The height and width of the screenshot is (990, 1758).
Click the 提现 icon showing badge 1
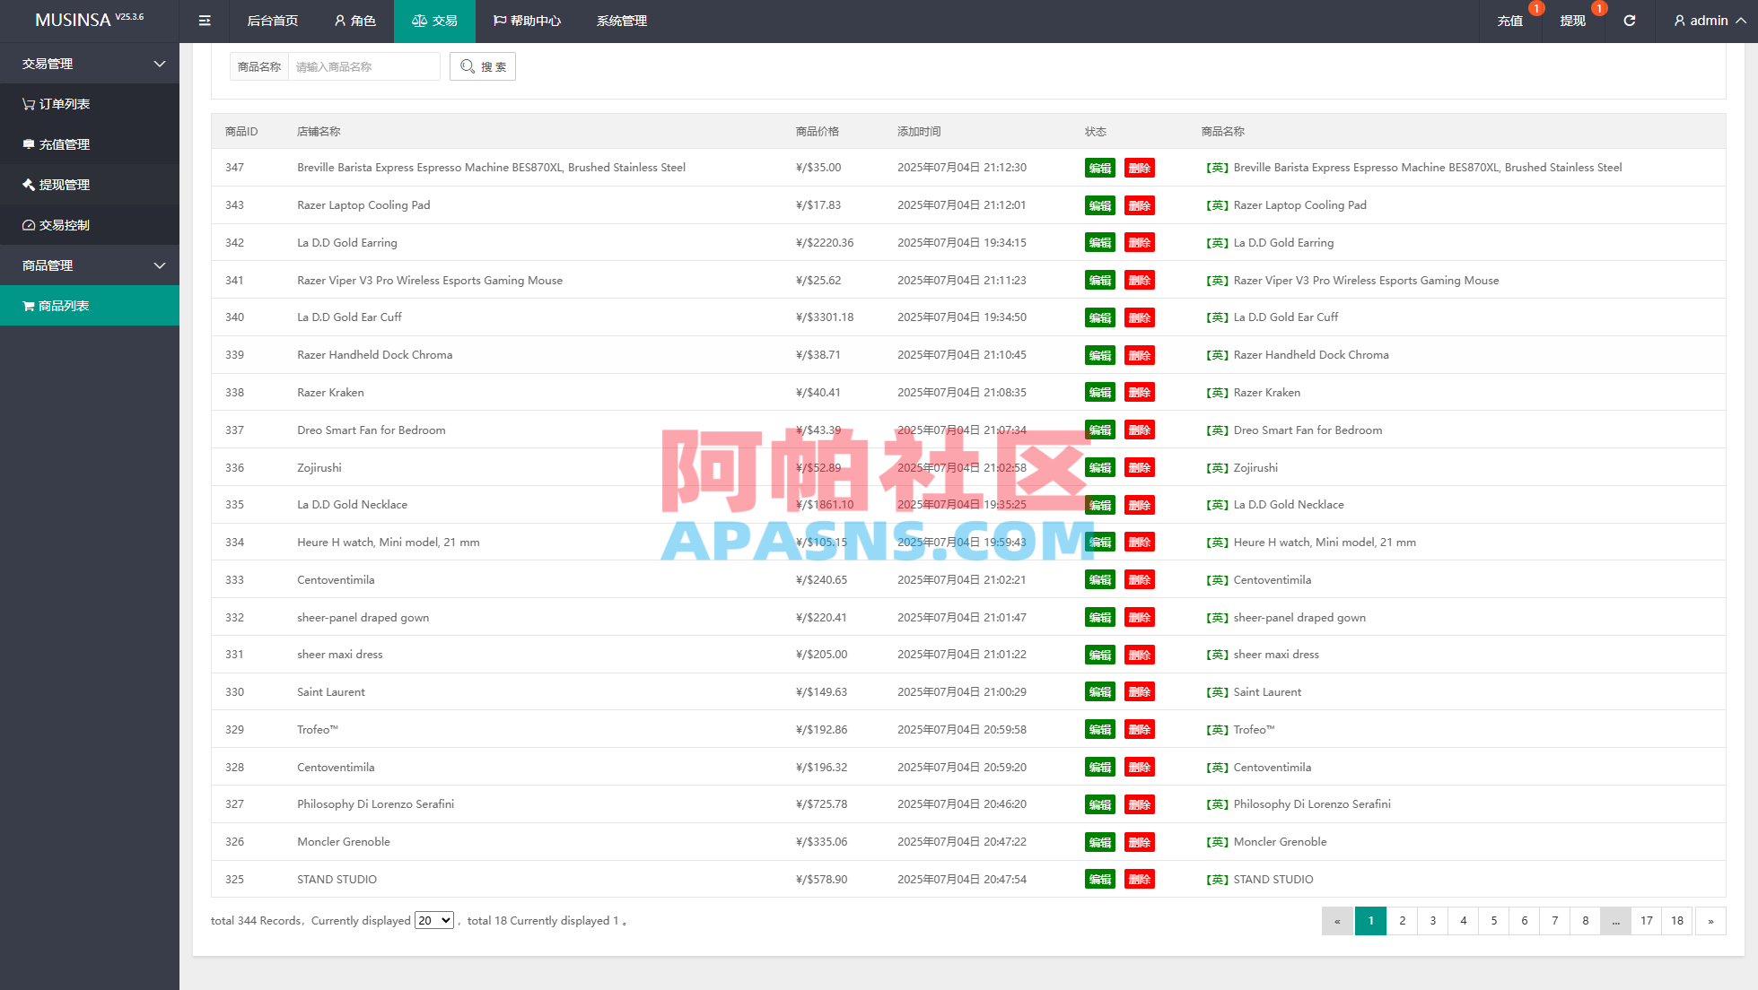click(x=1572, y=21)
